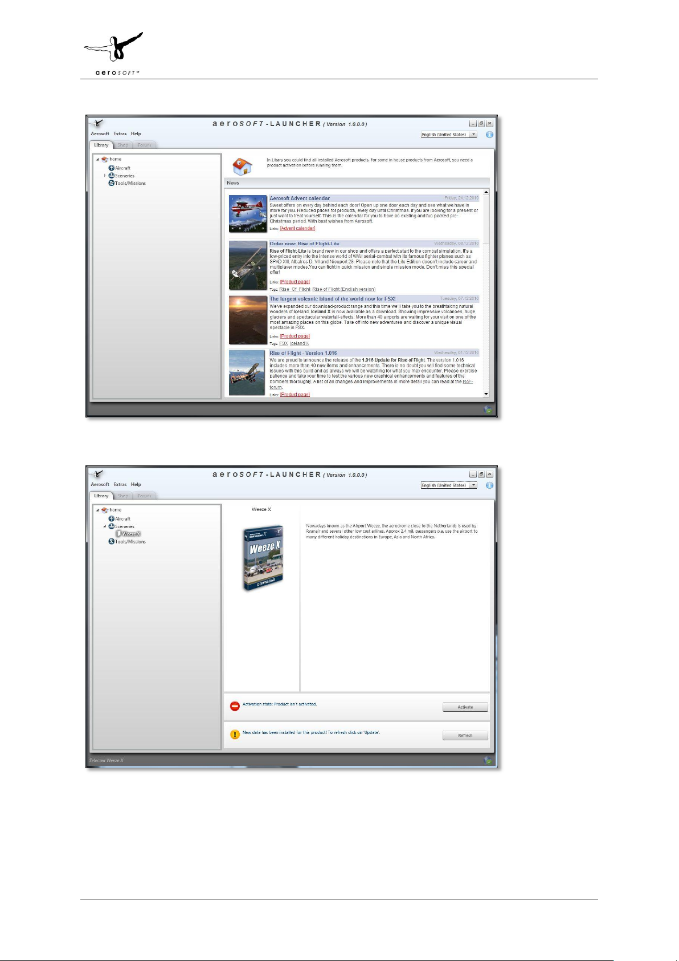Switch to the Forum tab in the Weeze X window
679x961 pixels.
pos(145,496)
